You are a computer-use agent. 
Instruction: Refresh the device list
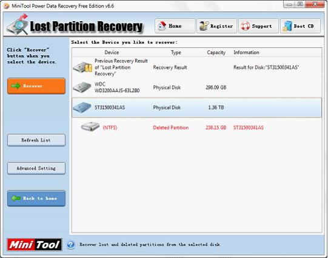point(36,140)
